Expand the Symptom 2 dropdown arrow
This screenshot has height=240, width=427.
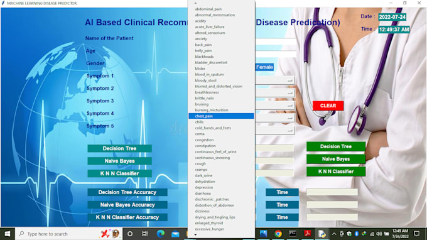pos(290,93)
